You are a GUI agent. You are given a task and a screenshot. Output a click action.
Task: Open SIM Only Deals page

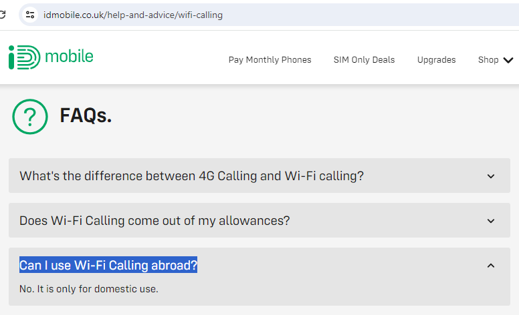point(364,60)
